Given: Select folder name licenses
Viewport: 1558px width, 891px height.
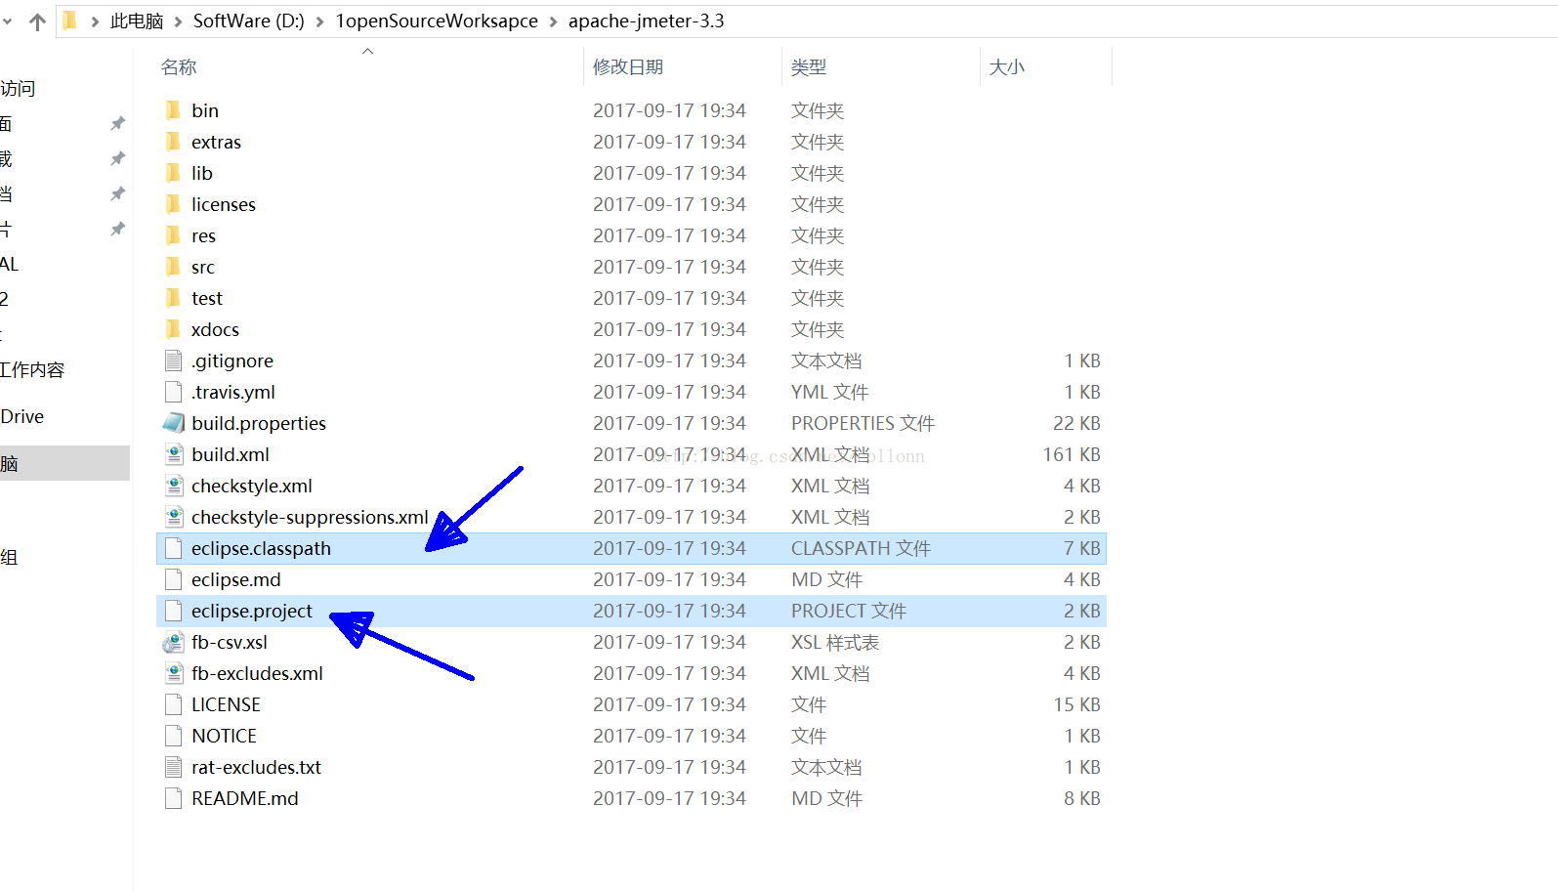Looking at the screenshot, I should pos(224,204).
